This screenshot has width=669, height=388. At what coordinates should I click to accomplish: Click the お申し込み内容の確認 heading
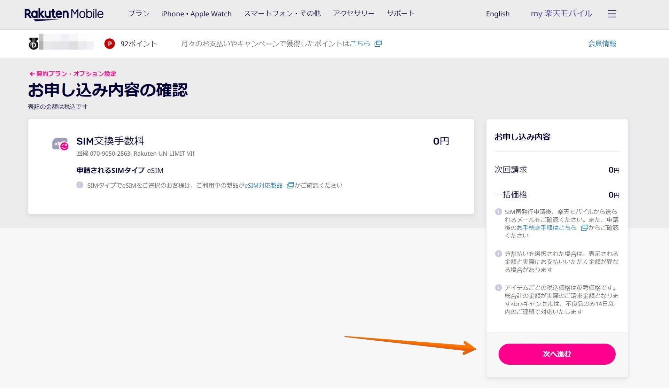108,90
